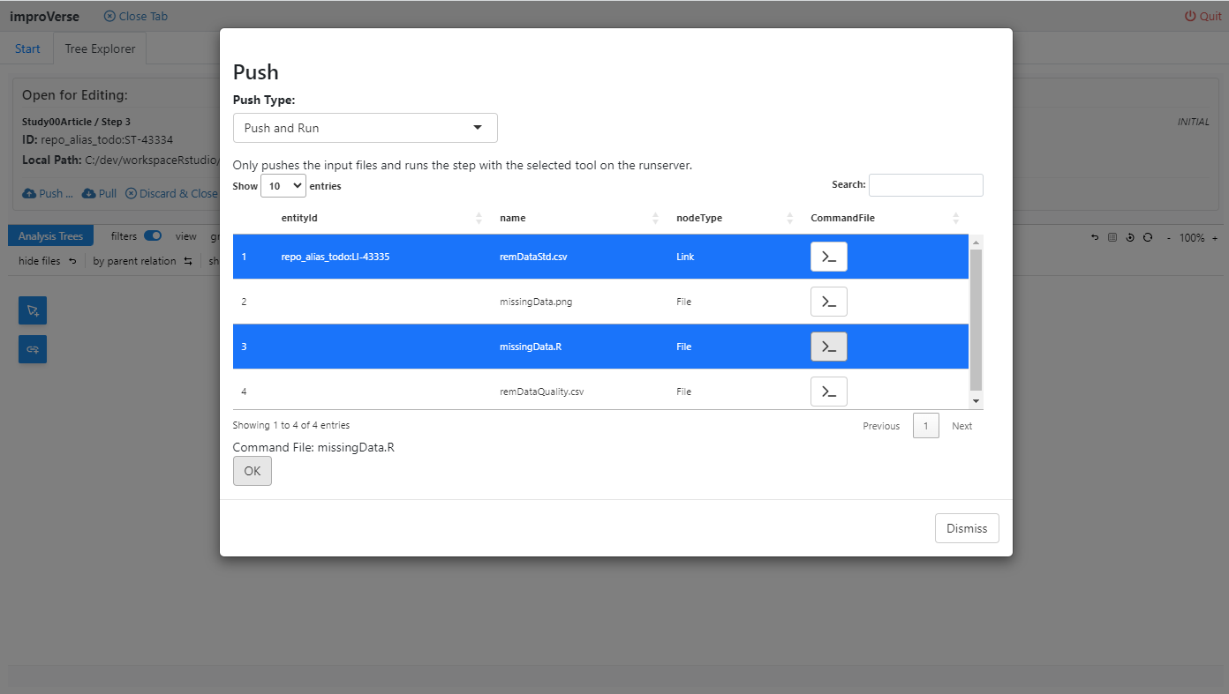1229x694 pixels.
Task: Click command file icon for missingData.png row
Action: pos(828,302)
